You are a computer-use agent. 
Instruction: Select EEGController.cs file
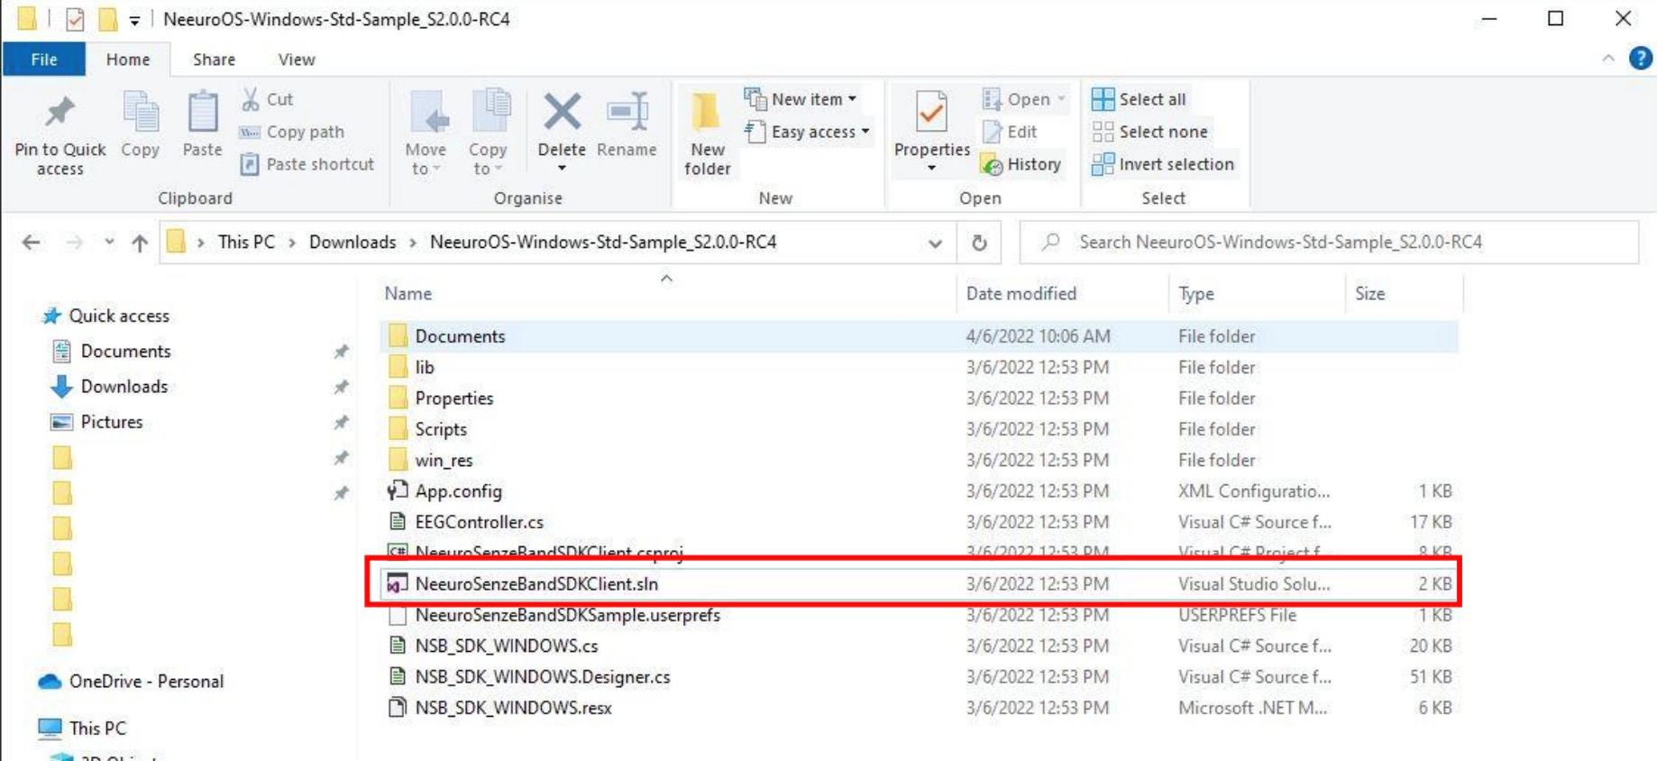[x=918, y=522]
